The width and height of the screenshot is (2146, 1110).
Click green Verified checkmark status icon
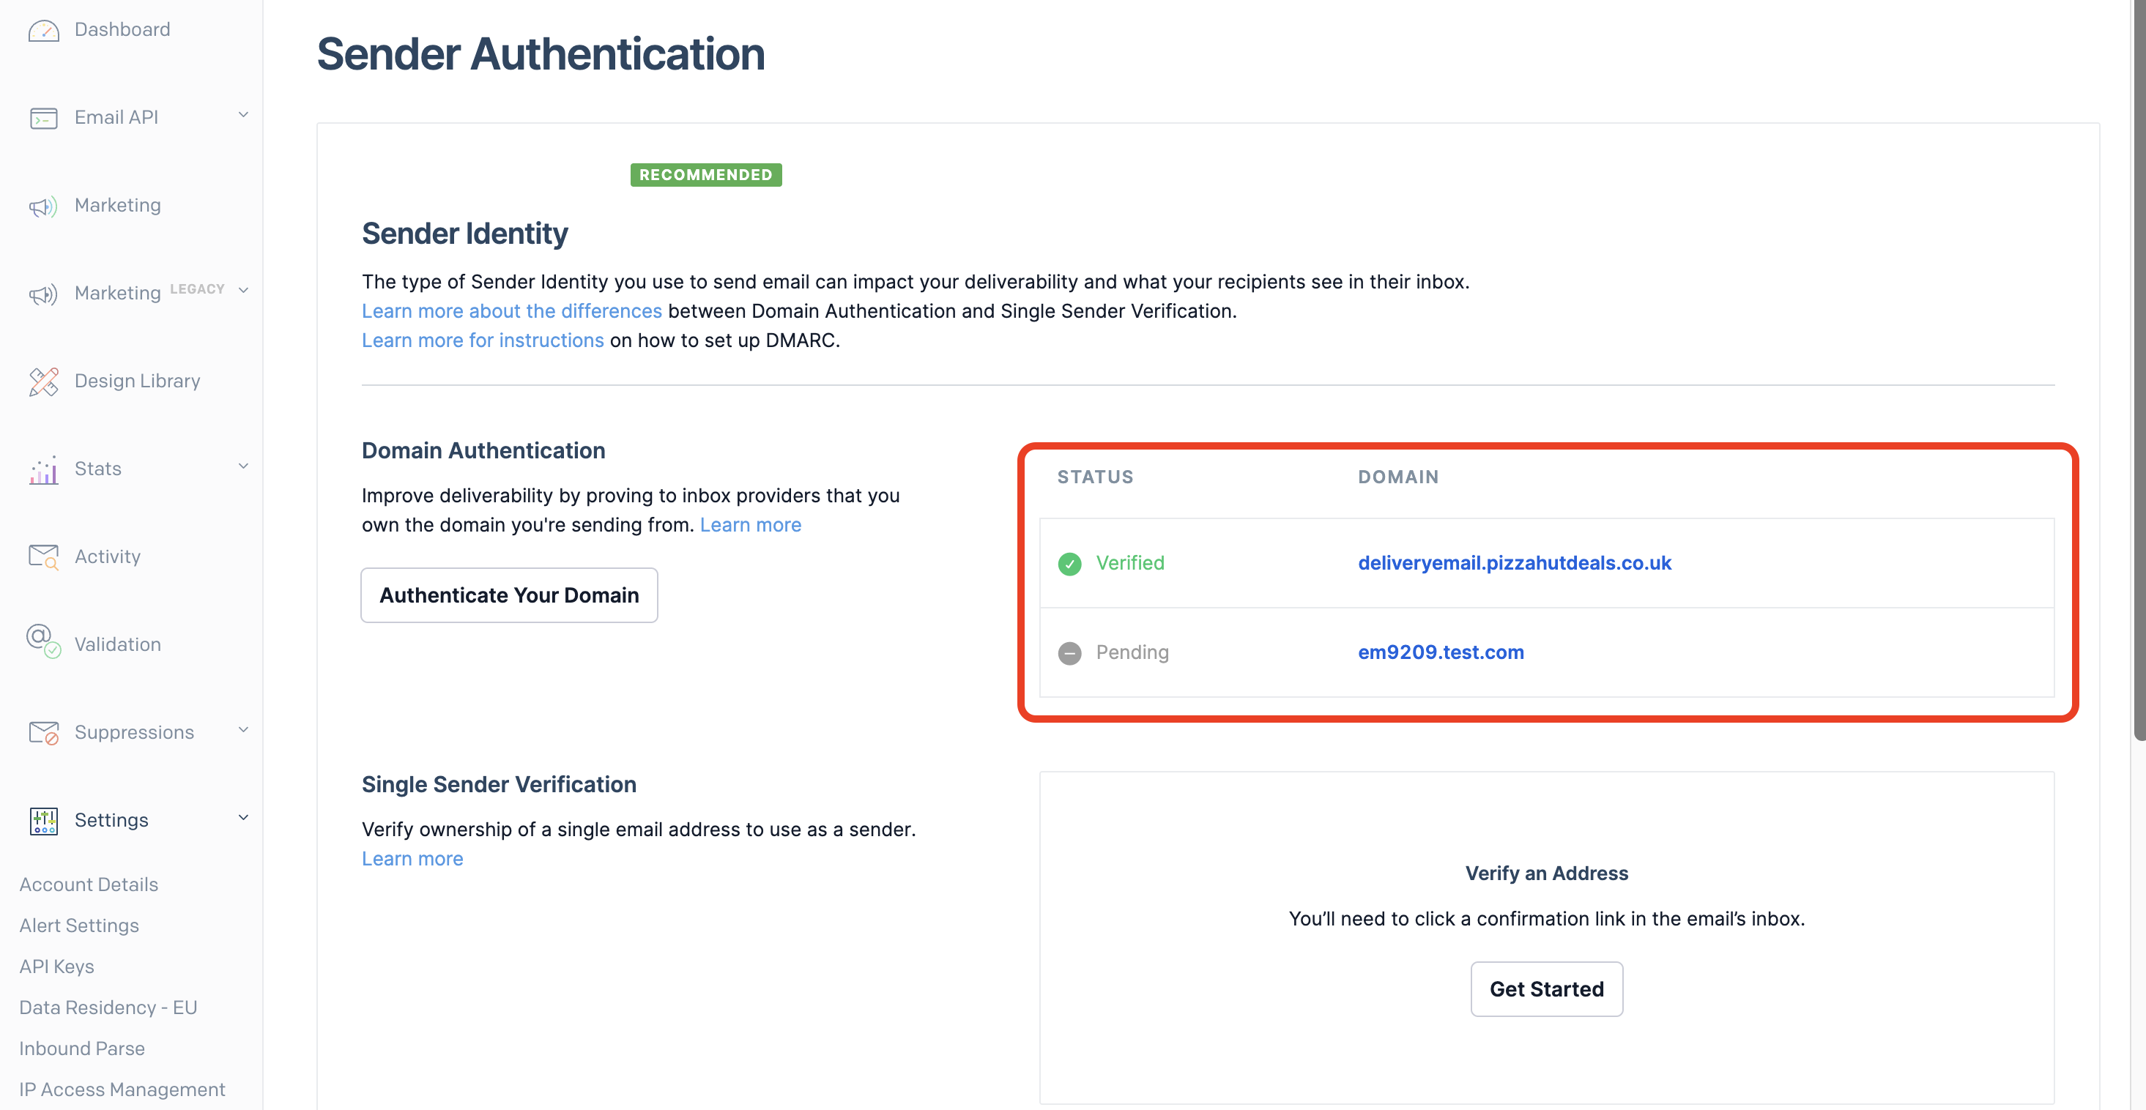click(1069, 564)
